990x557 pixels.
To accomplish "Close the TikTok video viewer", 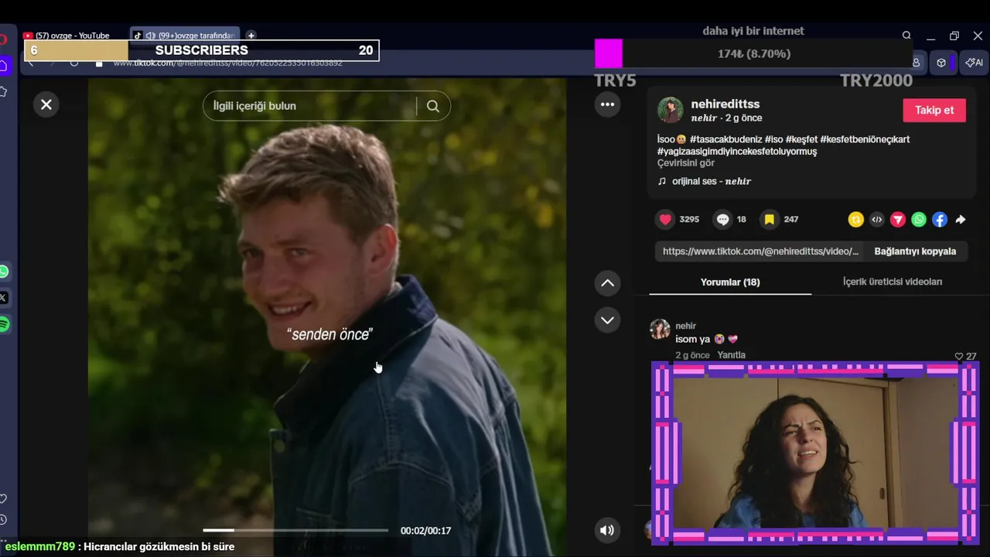I will pos(46,104).
